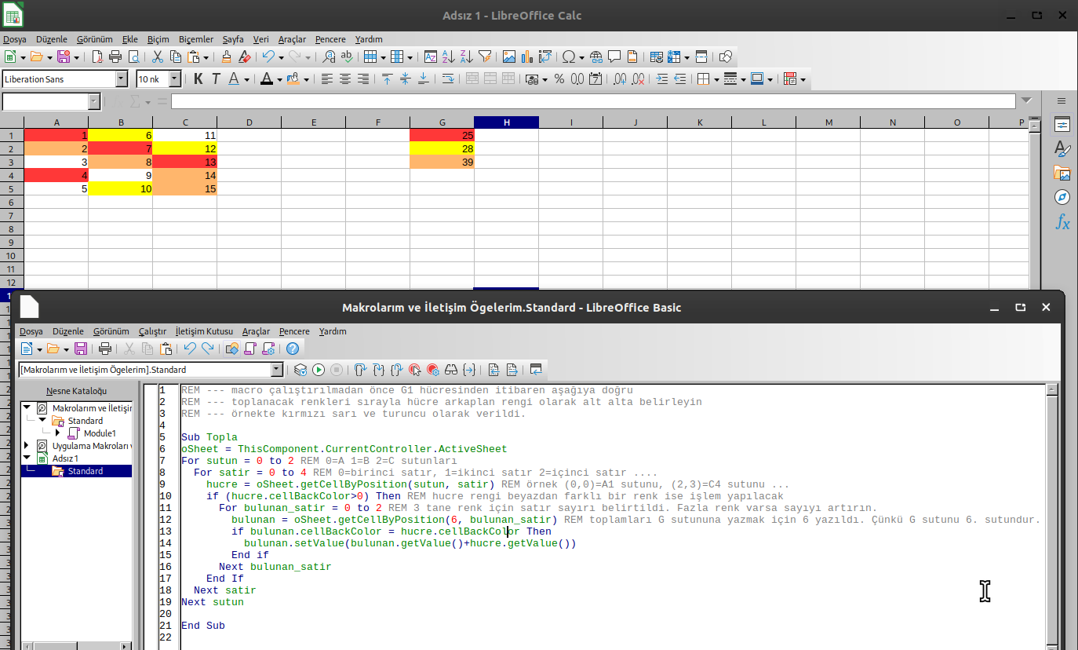Open the Liberation Sans font name dropdown

122,79
